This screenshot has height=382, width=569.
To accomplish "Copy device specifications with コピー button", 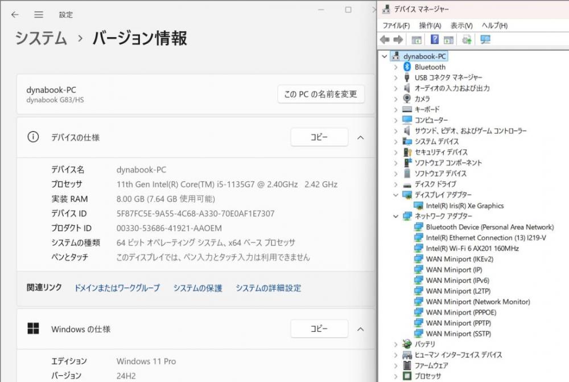I will [319, 137].
